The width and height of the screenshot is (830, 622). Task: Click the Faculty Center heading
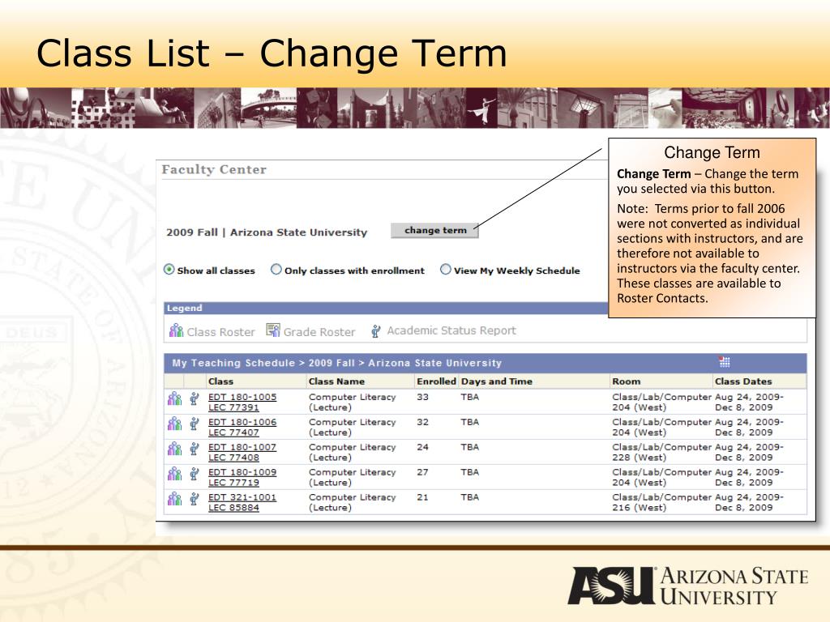point(214,169)
